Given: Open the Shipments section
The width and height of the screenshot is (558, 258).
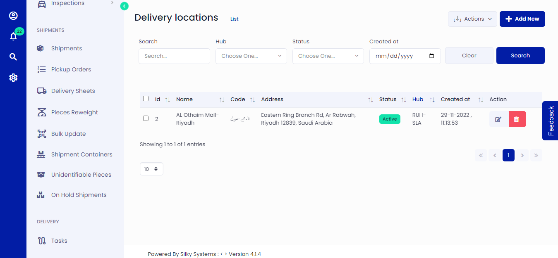Looking at the screenshot, I should click(x=66, y=48).
